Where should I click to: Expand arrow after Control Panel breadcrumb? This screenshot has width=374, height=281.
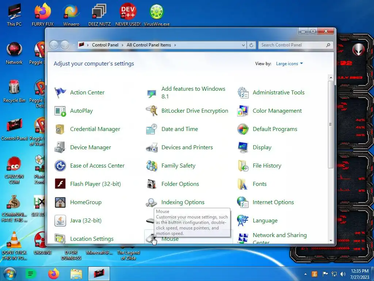click(x=123, y=45)
